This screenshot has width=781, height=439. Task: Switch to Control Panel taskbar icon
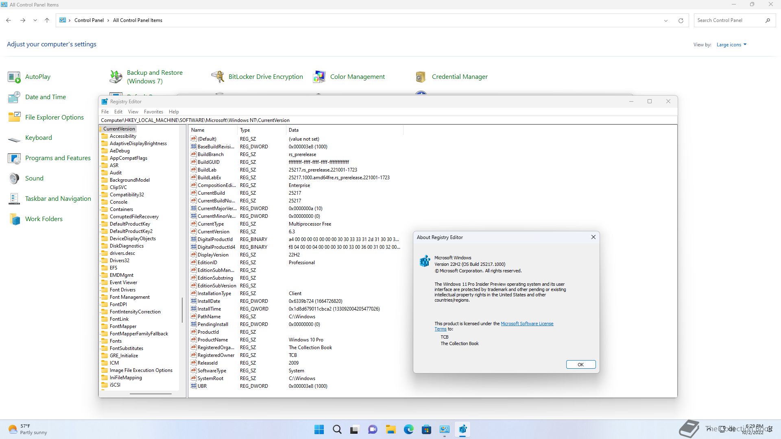click(444, 429)
